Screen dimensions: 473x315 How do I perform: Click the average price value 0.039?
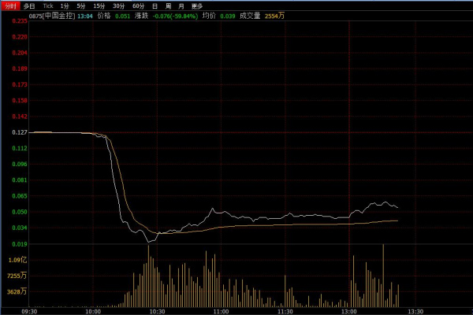point(228,17)
